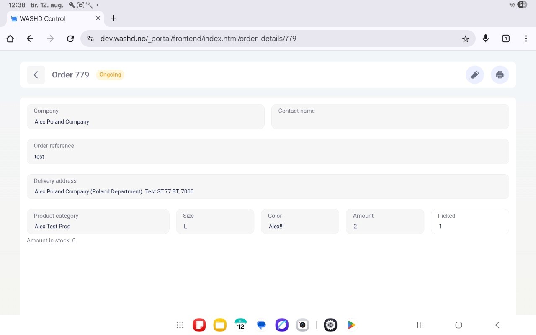
Task: Click the Ongoing status badge
Action: (110, 75)
